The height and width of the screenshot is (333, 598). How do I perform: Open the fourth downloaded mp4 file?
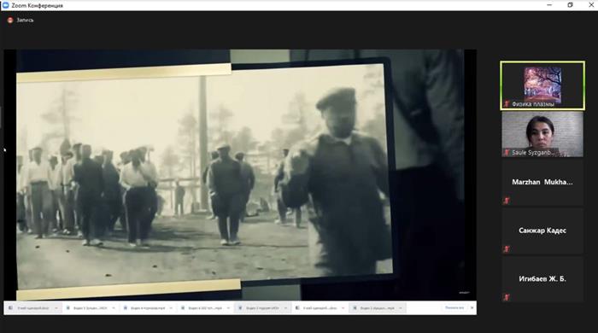click(x=202, y=308)
